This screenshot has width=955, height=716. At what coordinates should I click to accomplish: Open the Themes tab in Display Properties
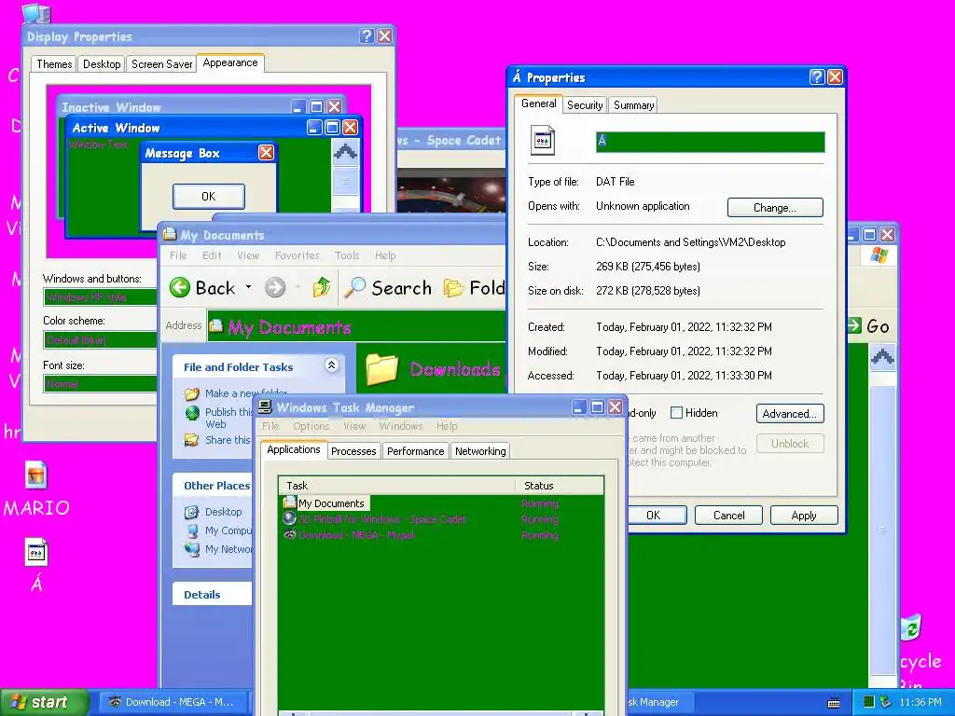click(54, 64)
